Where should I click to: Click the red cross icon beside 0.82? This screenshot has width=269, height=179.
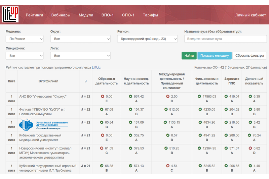click(250, 148)
